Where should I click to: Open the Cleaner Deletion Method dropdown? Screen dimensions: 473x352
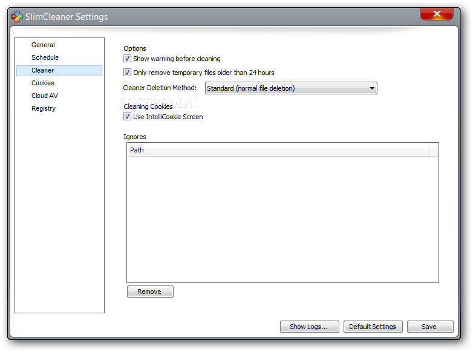point(291,88)
